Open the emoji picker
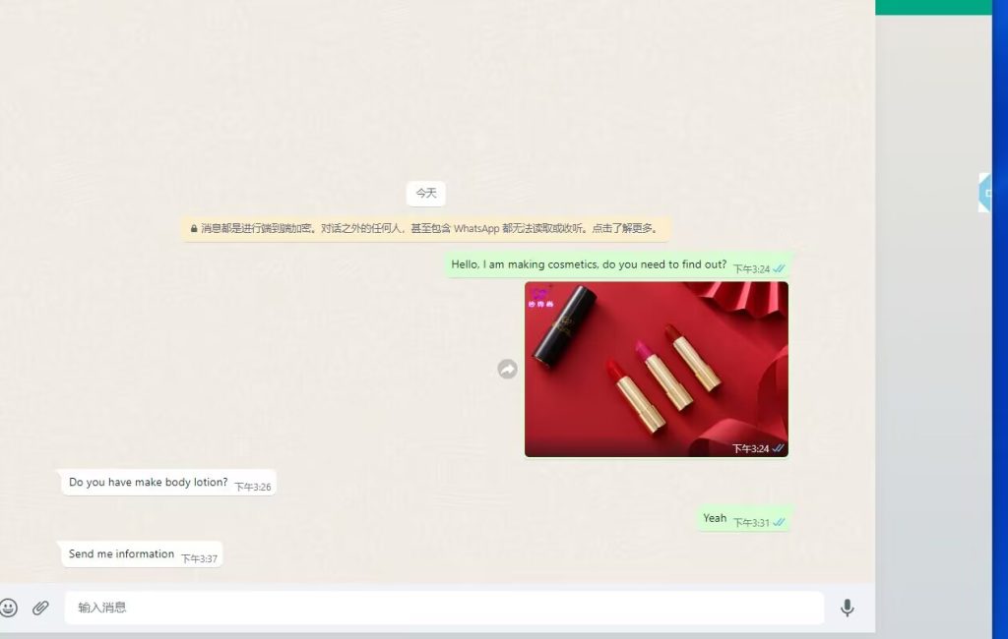1008x639 pixels. point(9,608)
